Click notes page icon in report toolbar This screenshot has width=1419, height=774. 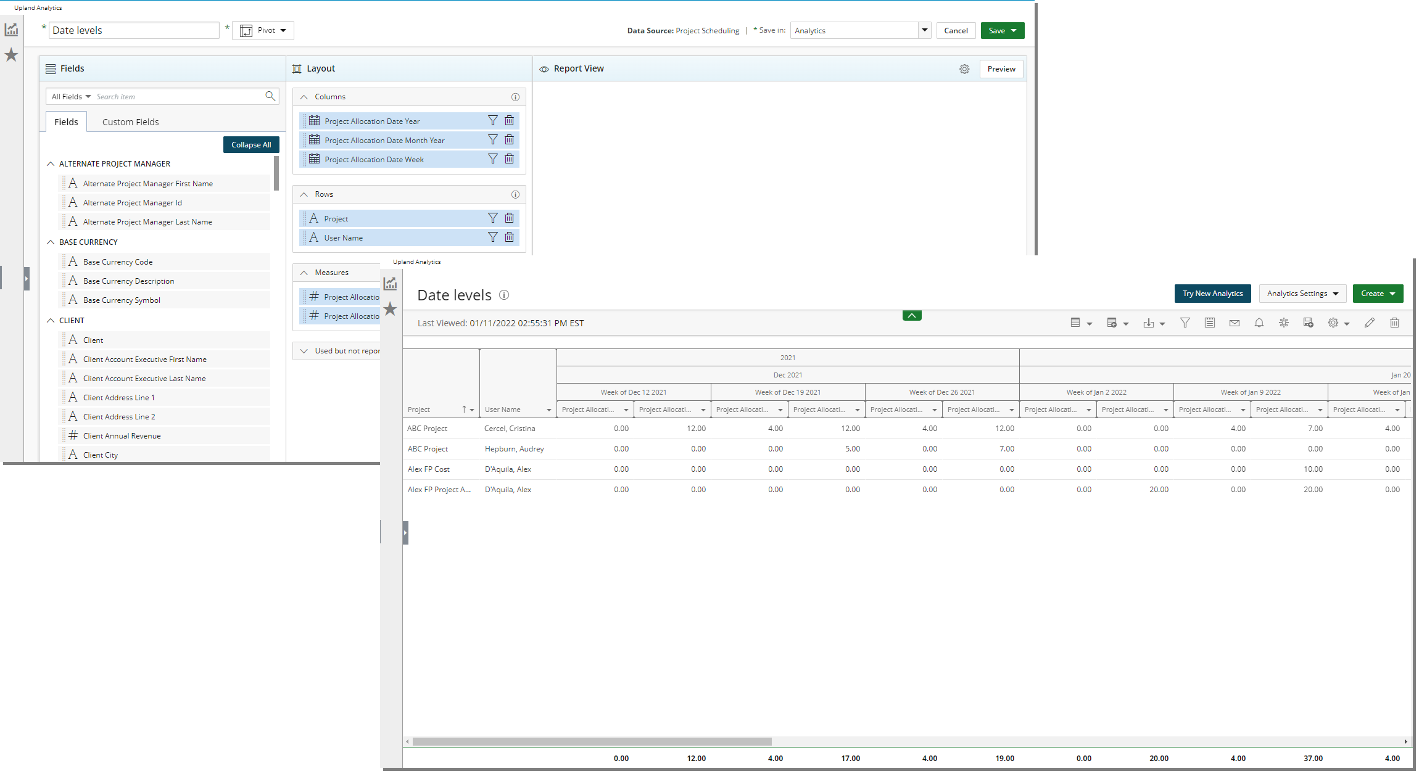1210,323
